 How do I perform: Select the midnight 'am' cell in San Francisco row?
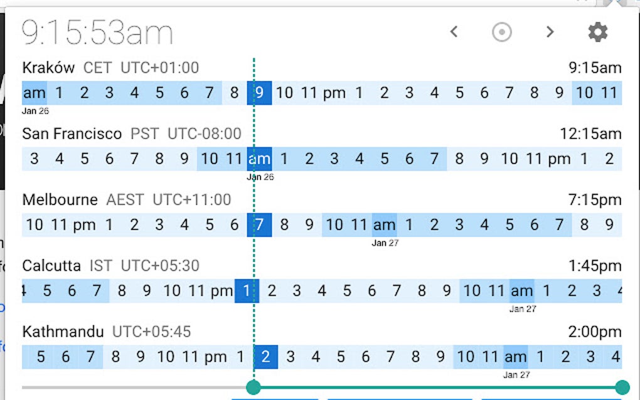tap(259, 159)
